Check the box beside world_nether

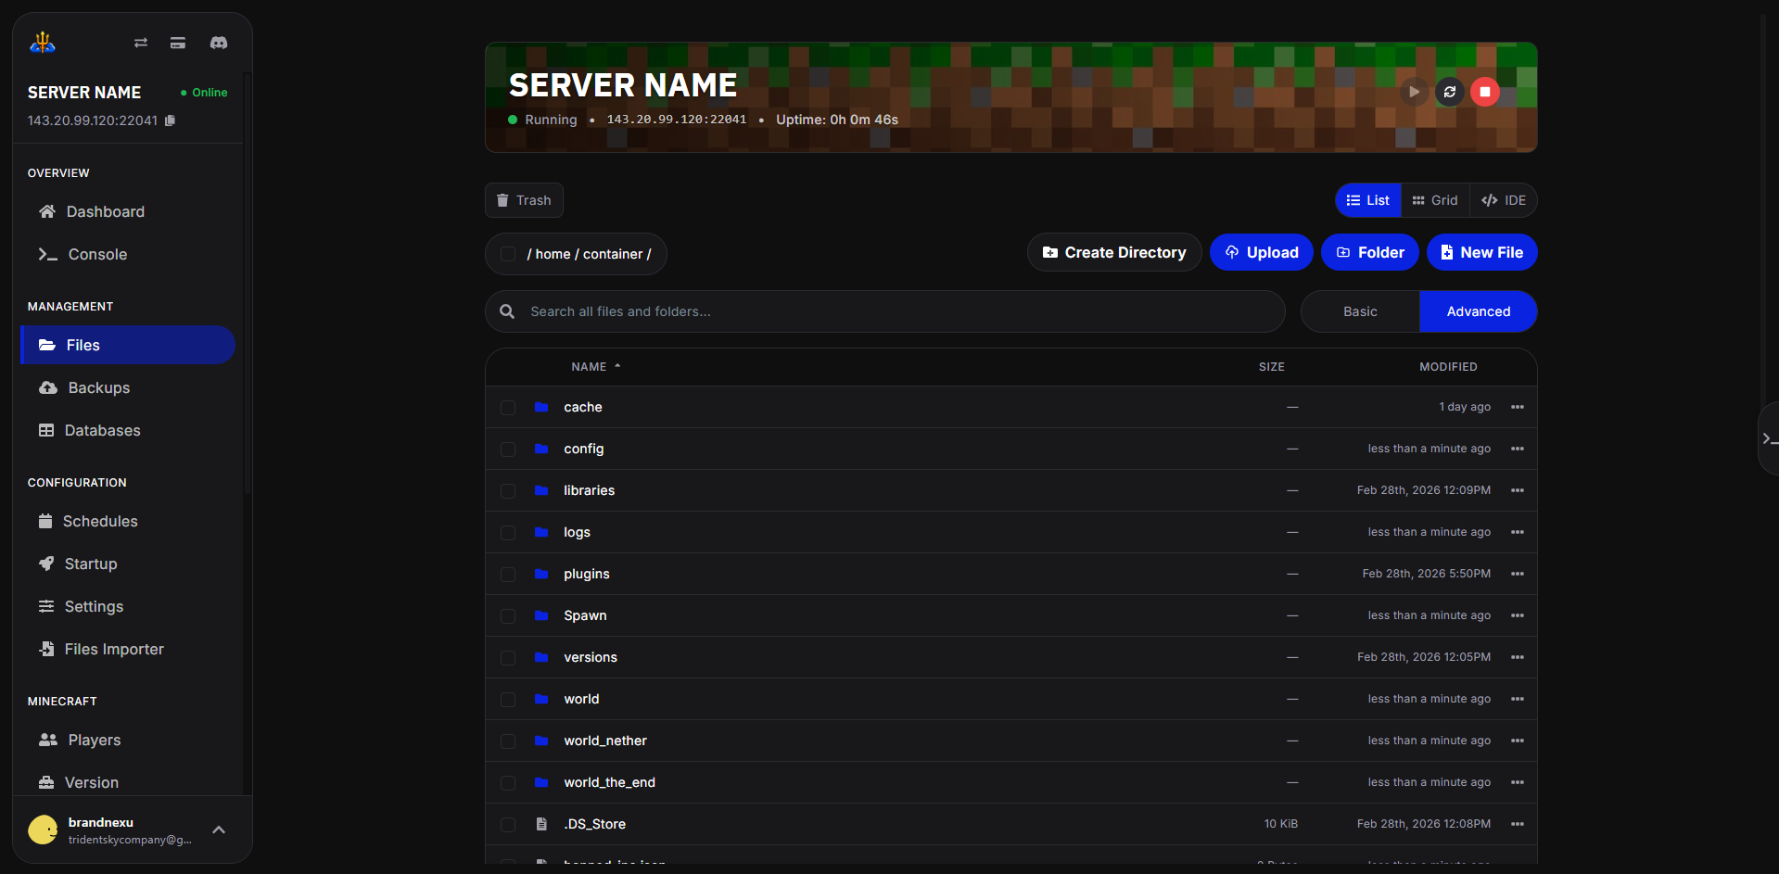pos(508,741)
